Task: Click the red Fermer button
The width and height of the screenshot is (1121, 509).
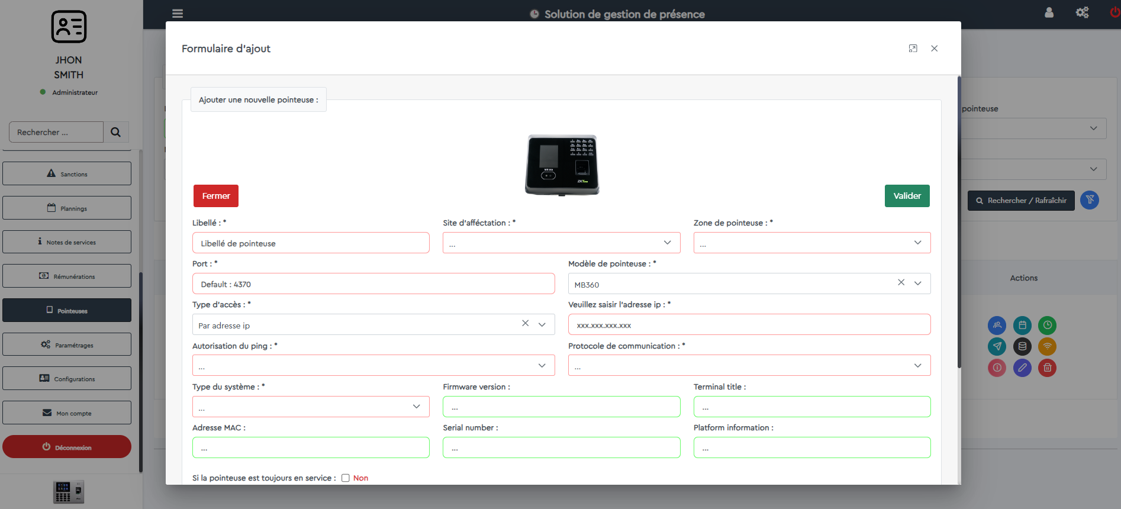Action: click(216, 196)
